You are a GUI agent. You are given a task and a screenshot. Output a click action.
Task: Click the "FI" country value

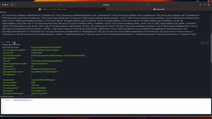[x=32, y=66]
